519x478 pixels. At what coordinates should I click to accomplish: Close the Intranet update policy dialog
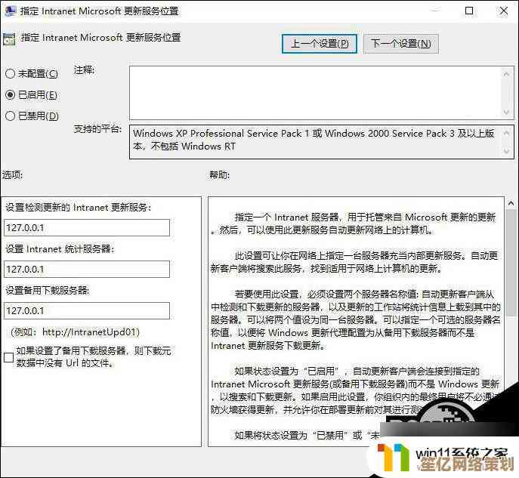502,11
